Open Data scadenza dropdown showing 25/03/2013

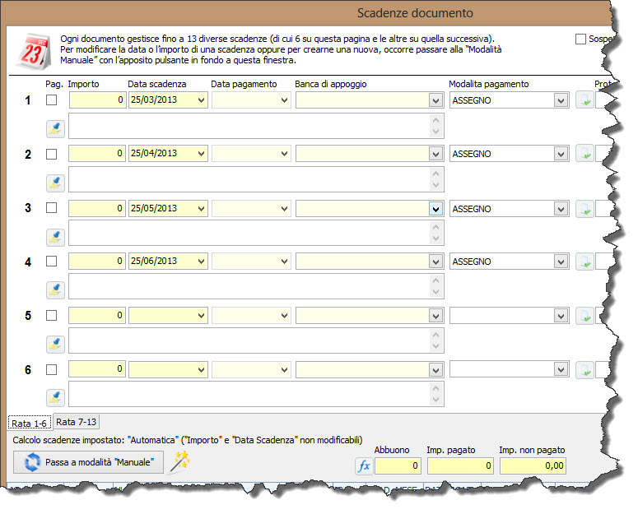click(199, 100)
